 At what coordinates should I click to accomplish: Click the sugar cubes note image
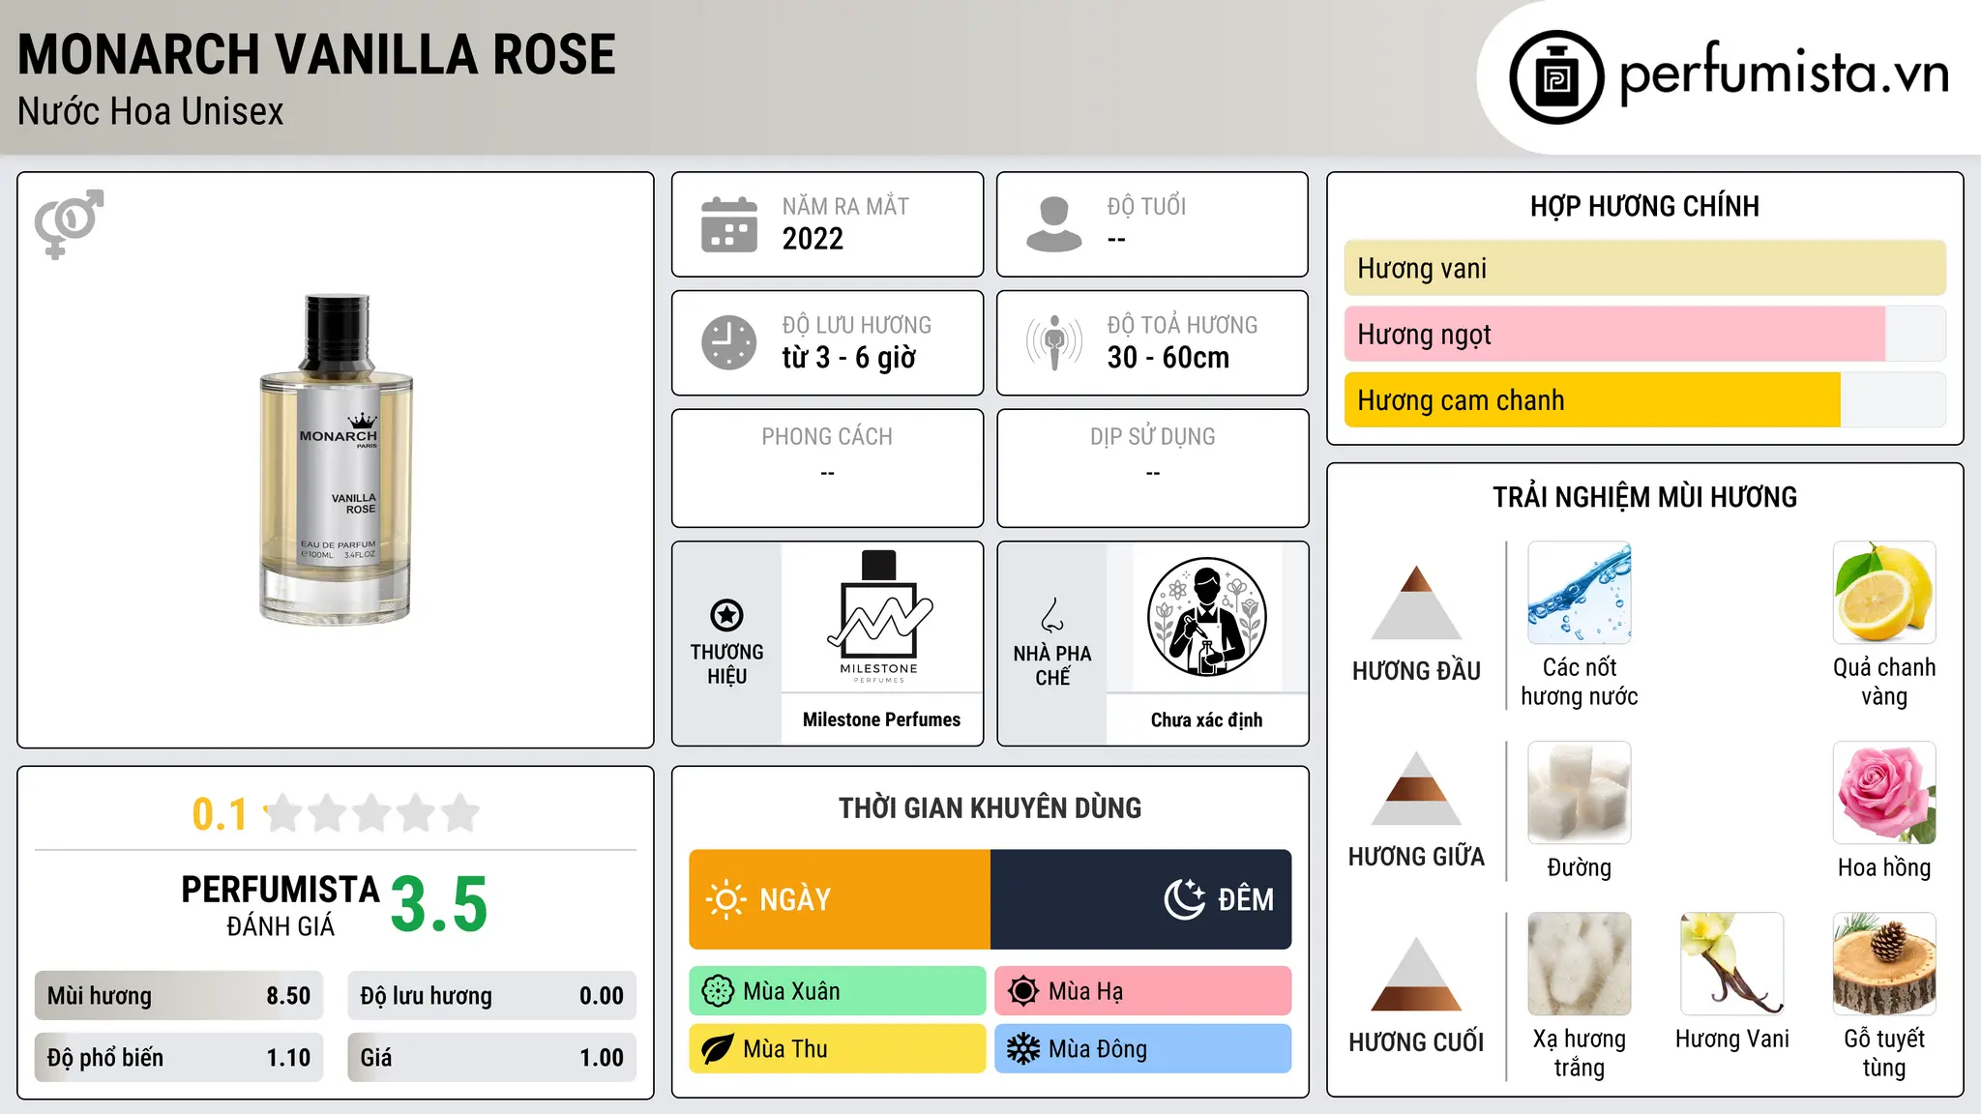1580,793
